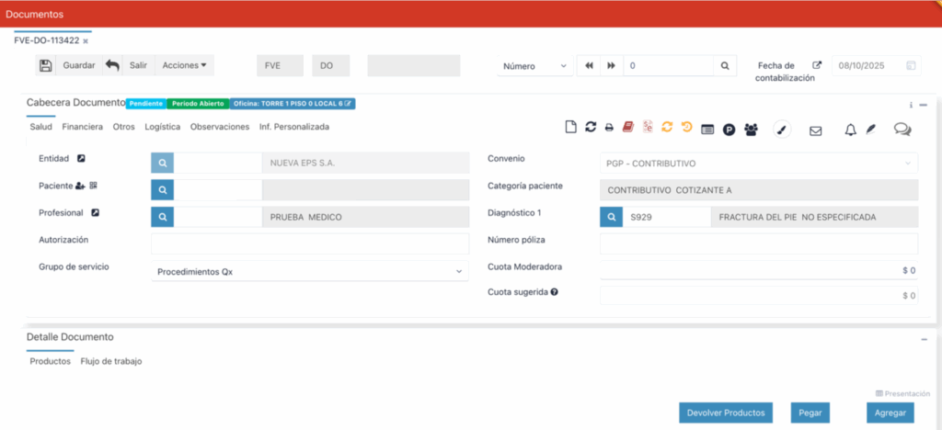
Task: Collapse the Cabecera Documento panel
Action: (924, 105)
